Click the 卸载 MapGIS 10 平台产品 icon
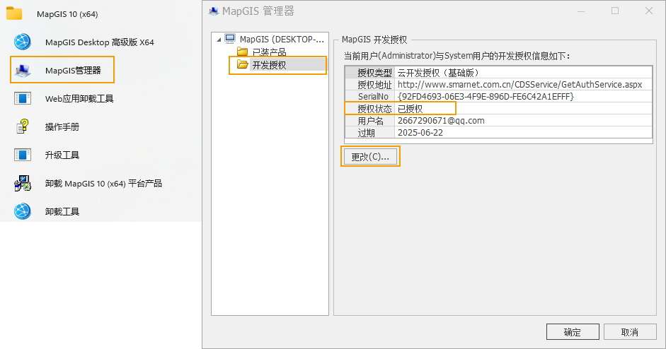 pos(22,183)
